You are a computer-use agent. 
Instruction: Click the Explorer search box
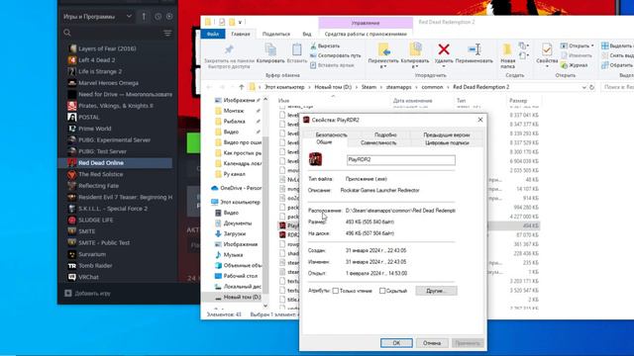tap(617, 87)
